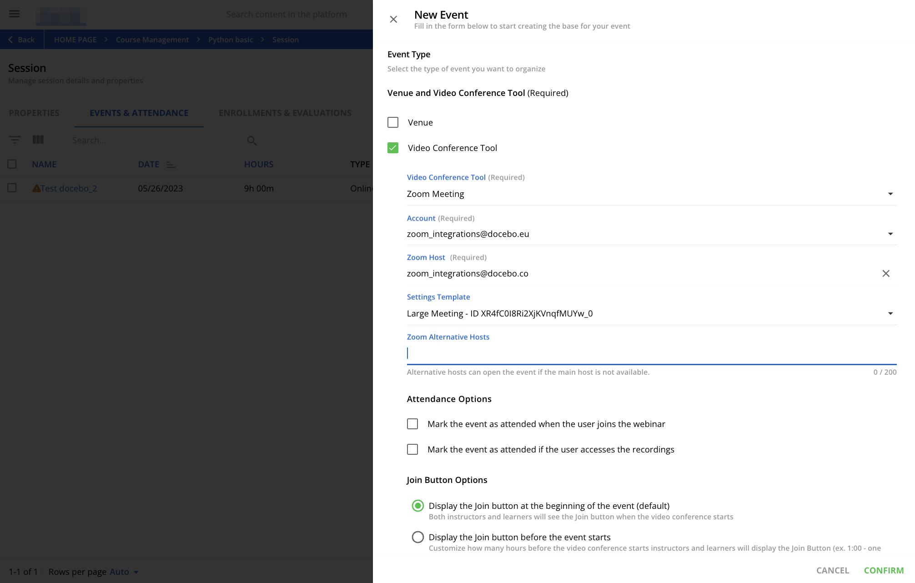This screenshot has width=915, height=583.
Task: Enable mark attended if user accesses recordings
Action: 412,449
